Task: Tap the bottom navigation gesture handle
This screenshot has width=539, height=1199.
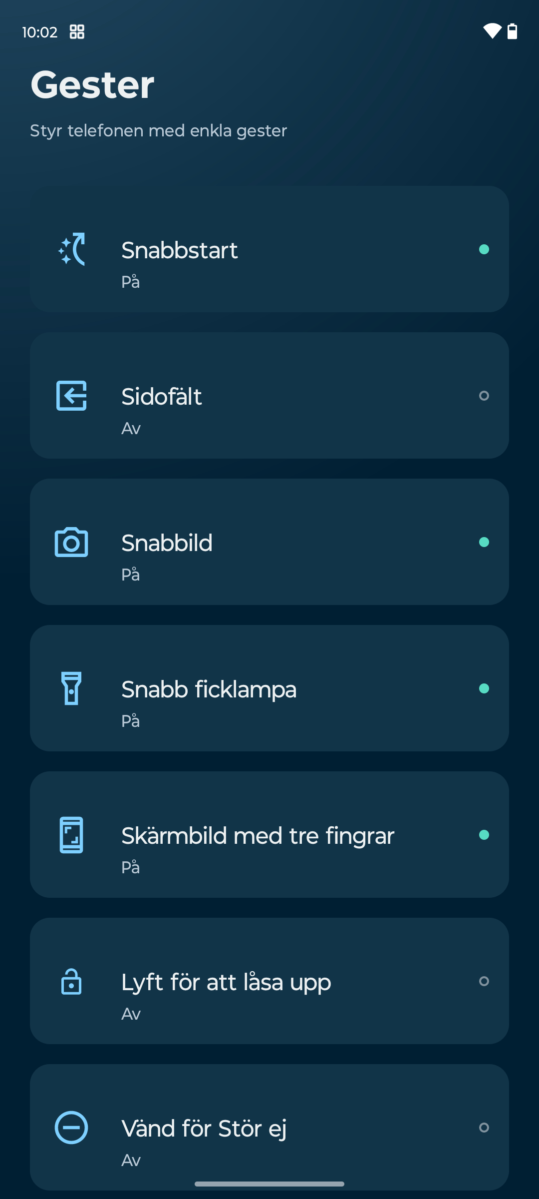Action: point(269,1184)
